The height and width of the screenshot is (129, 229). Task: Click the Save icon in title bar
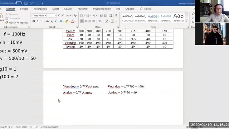pos(26,3)
